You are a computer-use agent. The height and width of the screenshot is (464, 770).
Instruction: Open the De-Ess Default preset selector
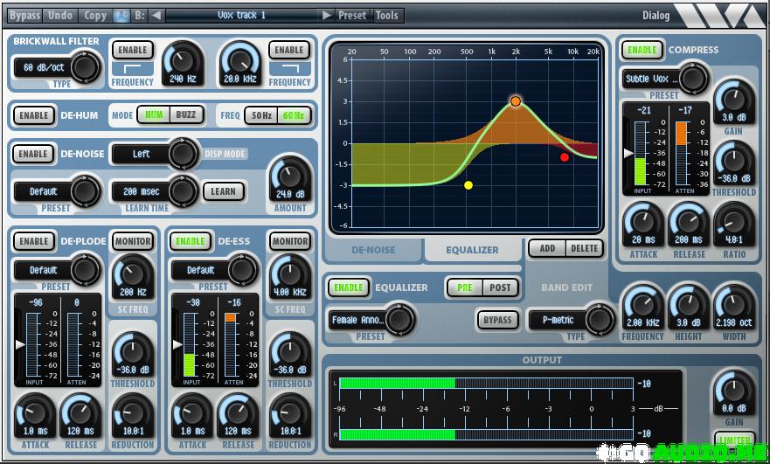click(213, 269)
